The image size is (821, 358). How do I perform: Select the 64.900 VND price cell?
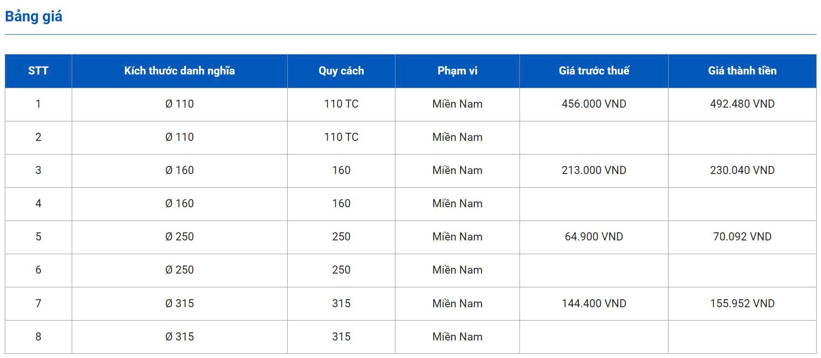click(594, 237)
